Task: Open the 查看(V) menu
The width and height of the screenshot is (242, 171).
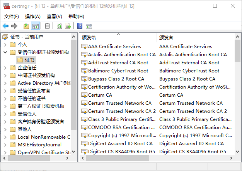Action: (54, 17)
